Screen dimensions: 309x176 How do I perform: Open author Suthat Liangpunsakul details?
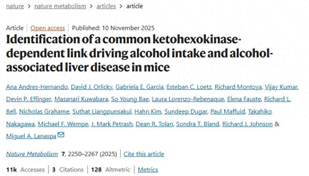[x=101, y=112]
